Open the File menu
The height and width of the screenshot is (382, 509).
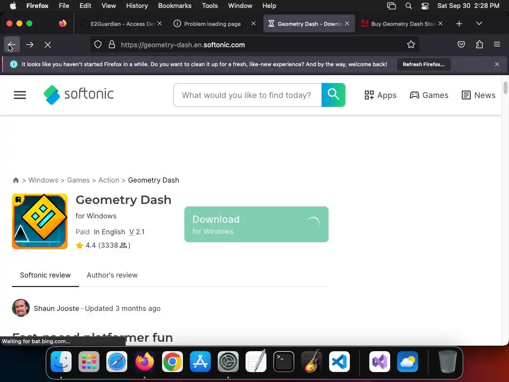coord(64,5)
